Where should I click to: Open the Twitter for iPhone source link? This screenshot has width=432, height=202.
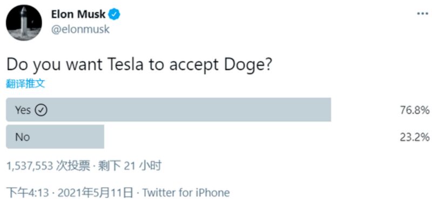[x=186, y=193]
